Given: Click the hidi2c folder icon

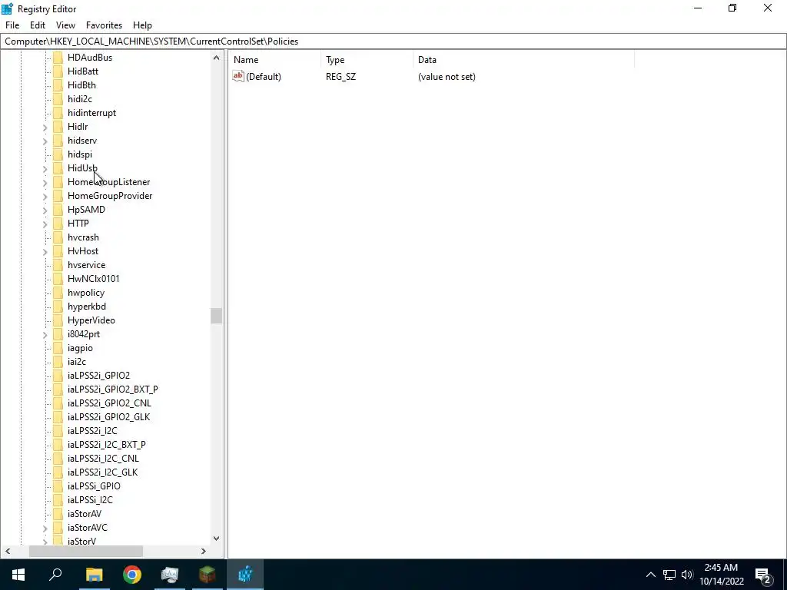Looking at the screenshot, I should point(58,99).
